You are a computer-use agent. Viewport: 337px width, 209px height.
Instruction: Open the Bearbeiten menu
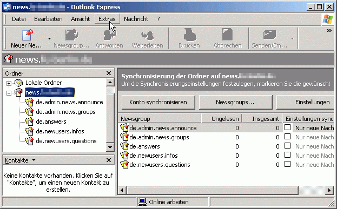click(48, 19)
